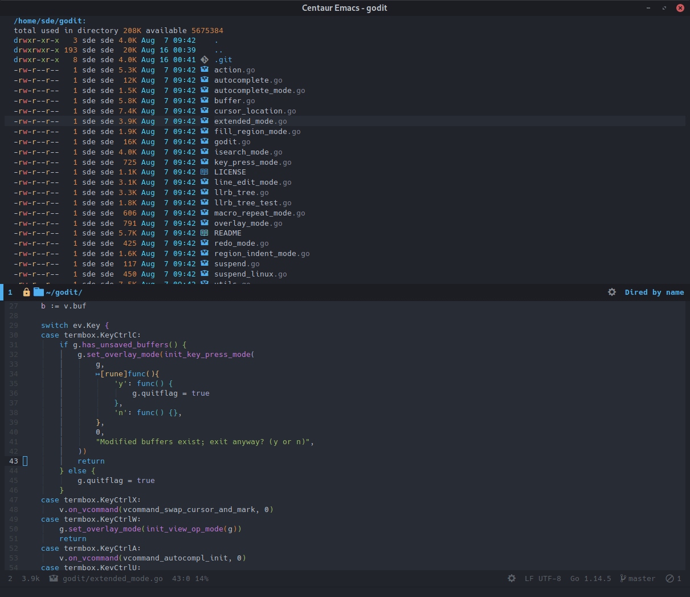Click 'switch ev.Key {' code line

[75, 326]
